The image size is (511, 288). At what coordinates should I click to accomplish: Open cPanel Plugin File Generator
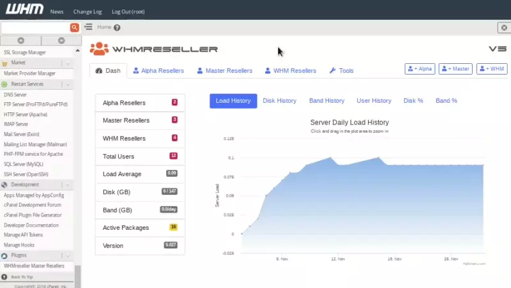click(x=33, y=215)
